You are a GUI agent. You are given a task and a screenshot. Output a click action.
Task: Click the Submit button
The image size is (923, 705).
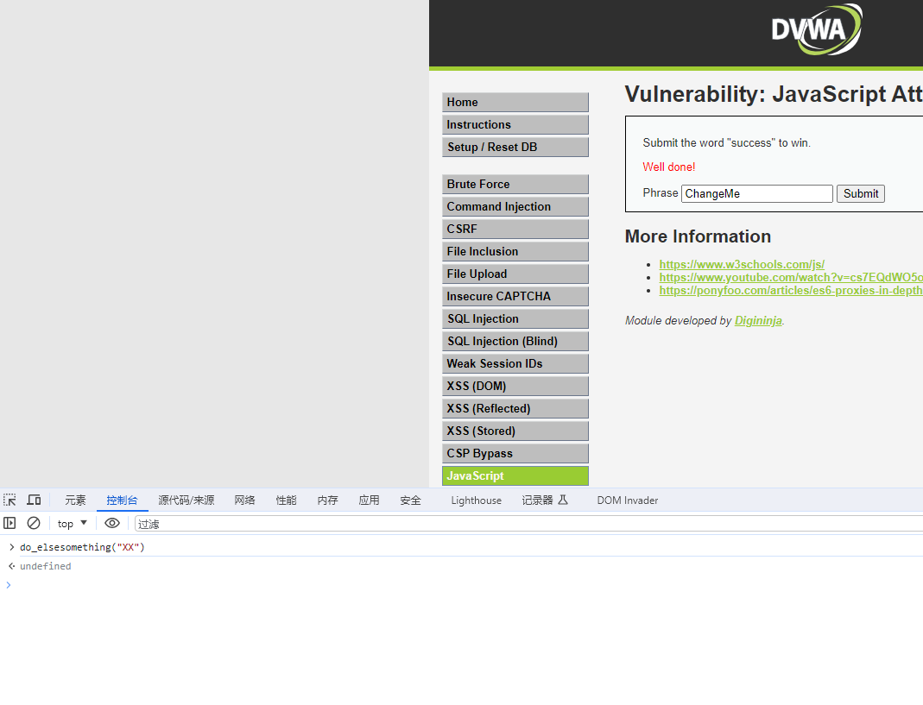point(860,193)
